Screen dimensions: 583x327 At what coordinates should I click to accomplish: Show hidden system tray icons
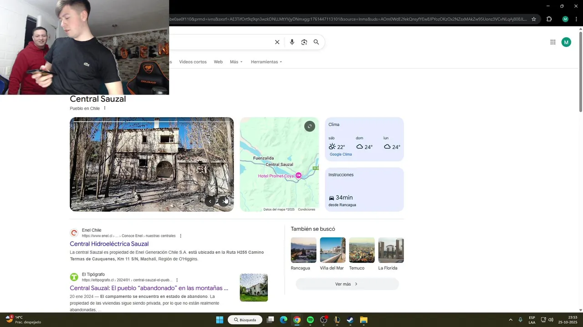pos(511,320)
